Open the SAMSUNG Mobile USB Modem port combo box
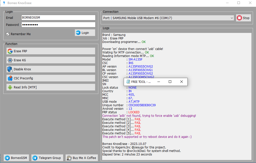Image resolution: width=256 pixels, height=163 pixels. [168, 18]
